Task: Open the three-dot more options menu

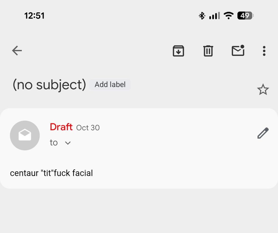Action: (264, 51)
